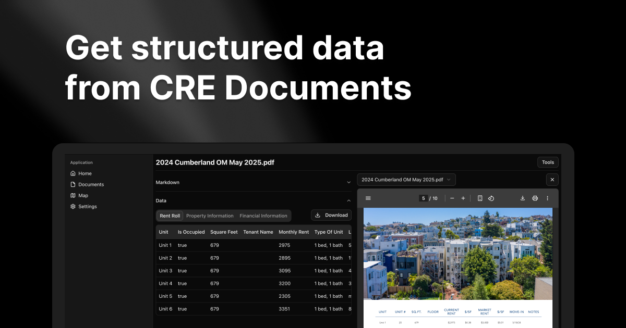Open Settings in the sidebar
Image resolution: width=626 pixels, height=328 pixels.
[87, 207]
